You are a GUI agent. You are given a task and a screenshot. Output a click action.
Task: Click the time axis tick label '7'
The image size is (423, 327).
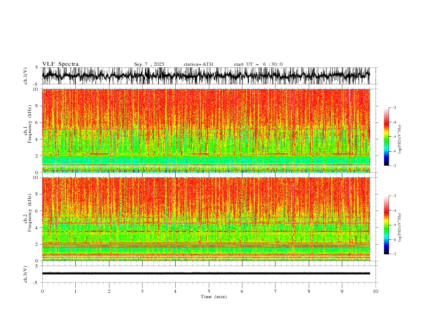[276, 291]
